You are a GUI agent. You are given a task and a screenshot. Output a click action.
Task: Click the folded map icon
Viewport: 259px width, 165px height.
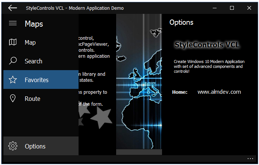[13, 42]
